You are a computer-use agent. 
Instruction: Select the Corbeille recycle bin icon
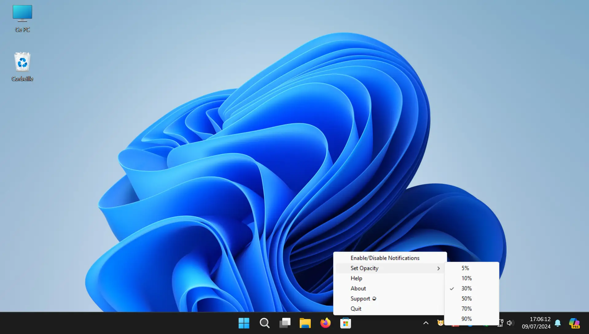22,67
